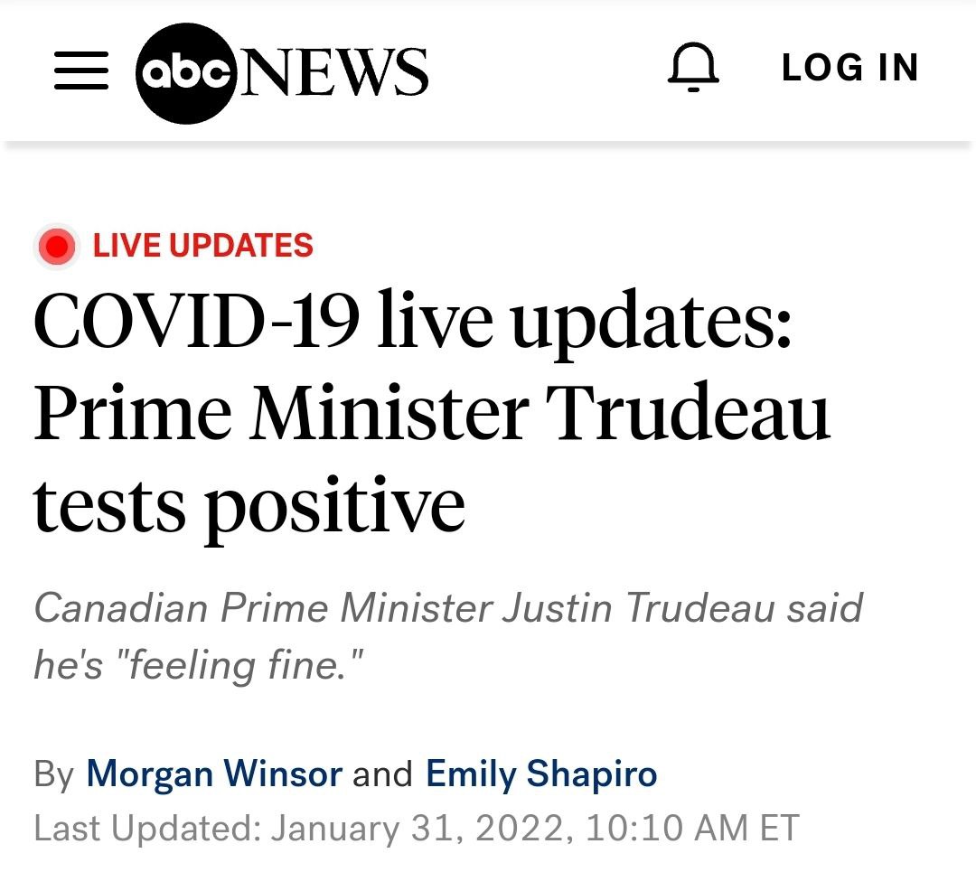The image size is (976, 872).
Task: Click the 10:10 AM ET timestamp
Action: [692, 829]
